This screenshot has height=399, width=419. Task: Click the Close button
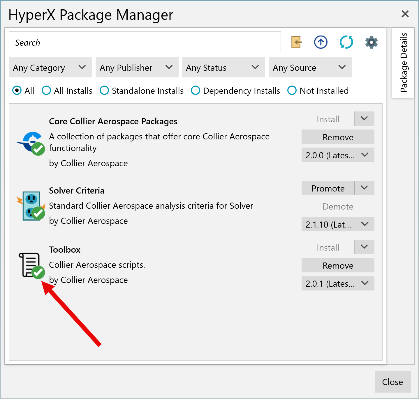tap(393, 382)
